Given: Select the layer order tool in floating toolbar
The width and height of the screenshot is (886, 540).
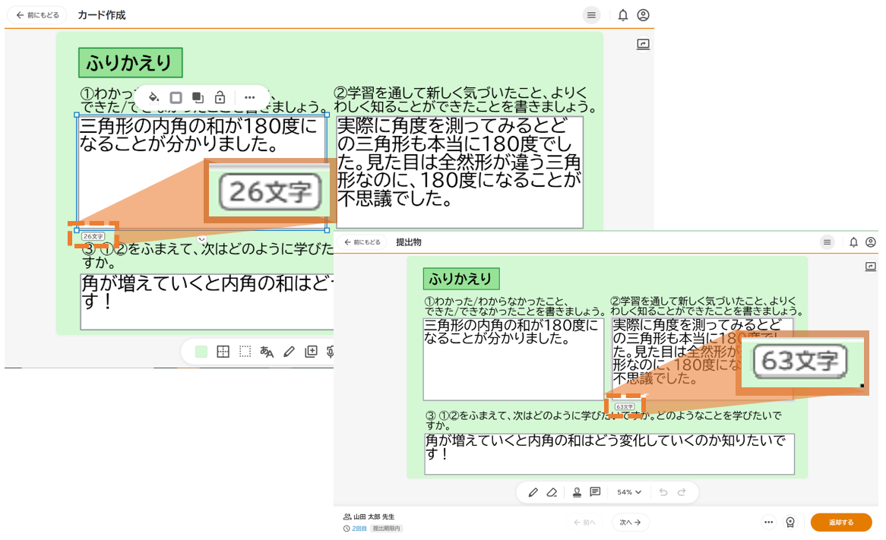Looking at the screenshot, I should (x=198, y=98).
